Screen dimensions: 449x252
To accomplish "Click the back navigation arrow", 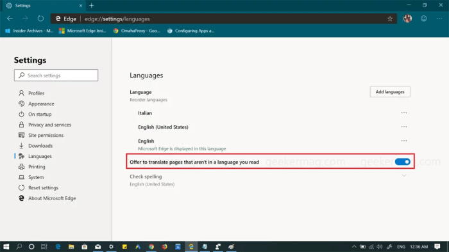I will [x=10, y=19].
